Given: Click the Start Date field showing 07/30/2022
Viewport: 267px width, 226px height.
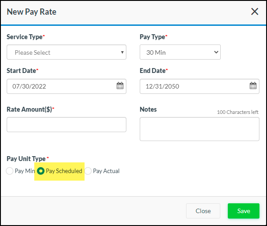Looking at the screenshot, I should coord(60,86).
